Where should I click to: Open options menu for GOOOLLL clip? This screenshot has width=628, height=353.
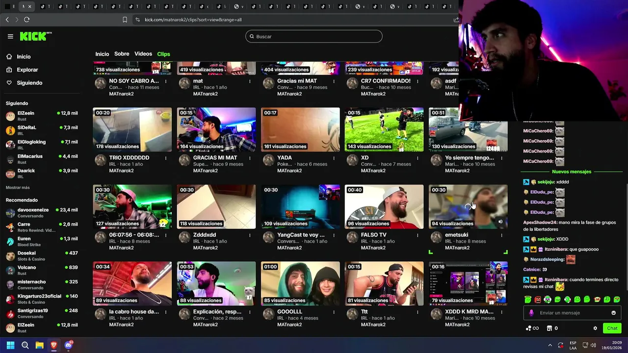[x=334, y=312]
